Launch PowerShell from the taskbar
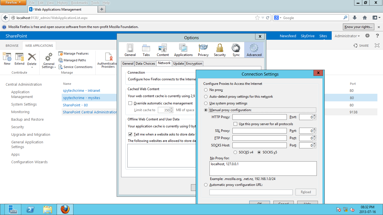The height and width of the screenshot is (215, 383). 30,209
